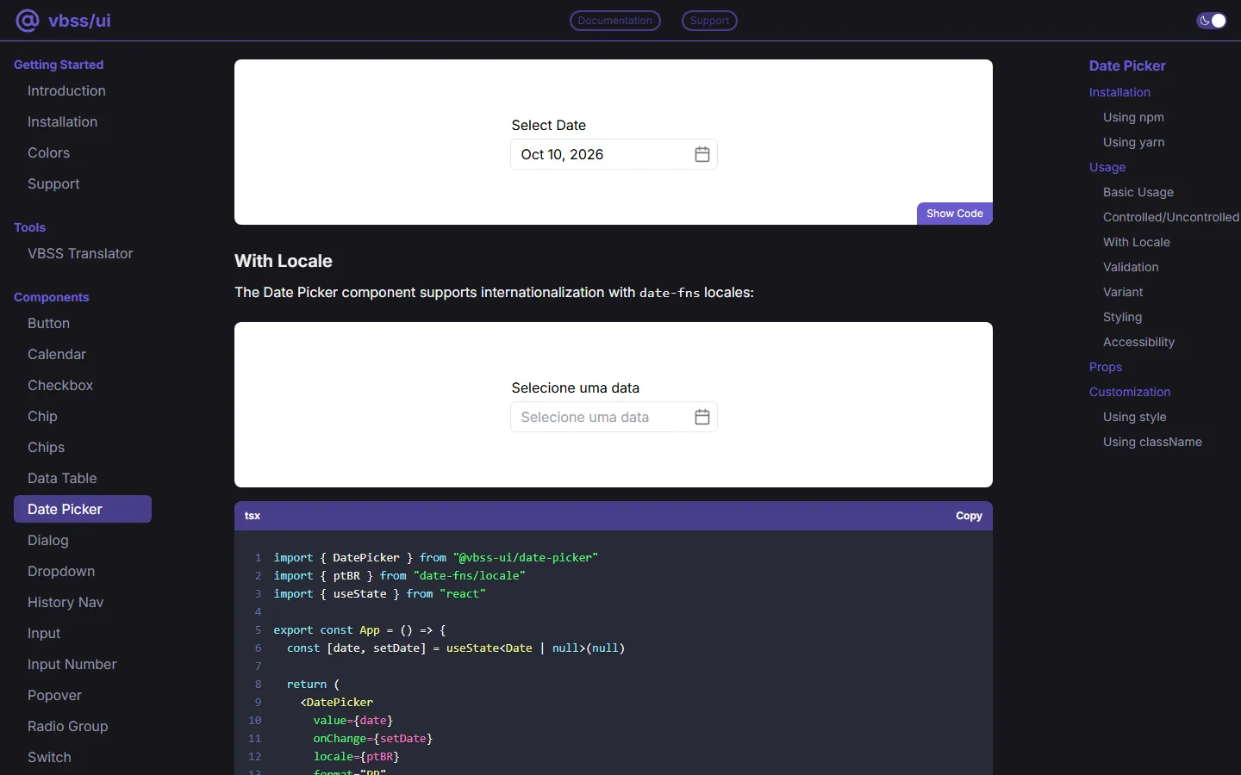This screenshot has height=775, width=1241.
Task: Open VBSS Translator tool
Action: pyautogui.click(x=80, y=253)
